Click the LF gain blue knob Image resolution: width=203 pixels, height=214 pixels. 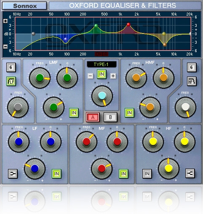[35, 169]
